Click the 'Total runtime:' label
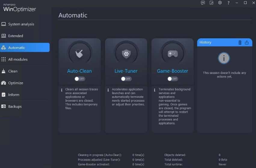The width and height of the screenshot is (256, 168). click(173, 164)
